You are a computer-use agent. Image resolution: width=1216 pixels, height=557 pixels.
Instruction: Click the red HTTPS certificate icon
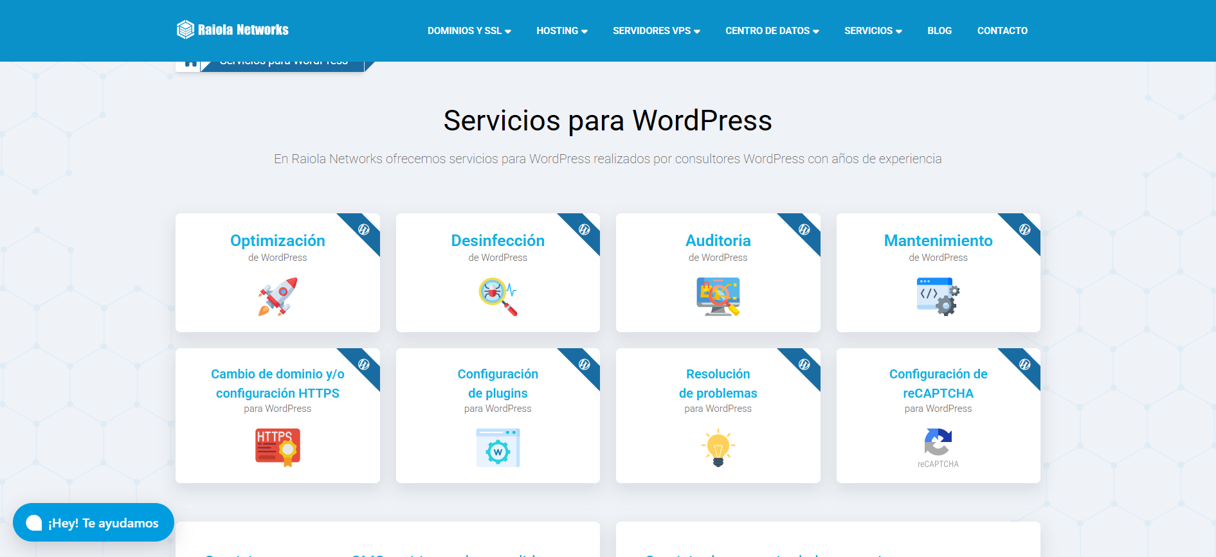pos(278,447)
